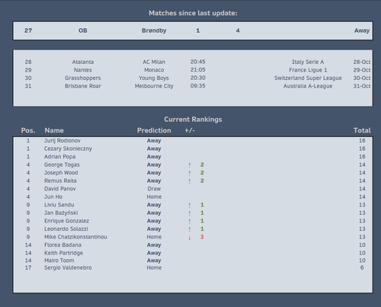Select 'Florea Badana' in the rankings
Screen dimensions: 381x307
[x=62, y=245]
